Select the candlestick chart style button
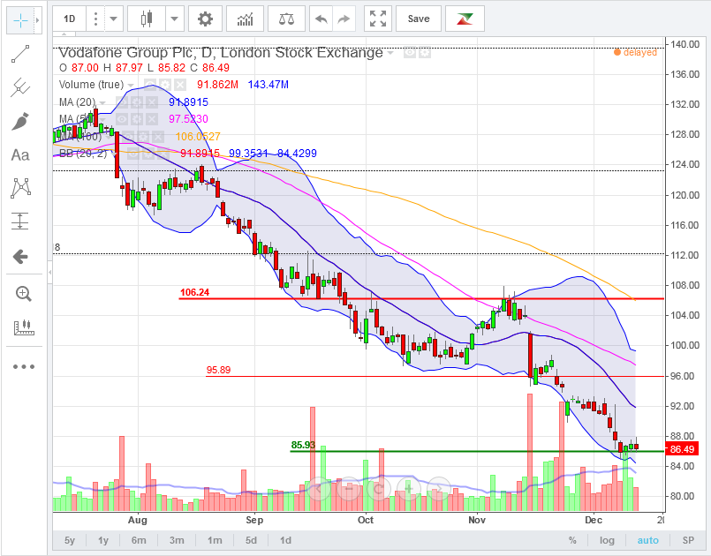This screenshot has width=711, height=556. click(x=147, y=19)
